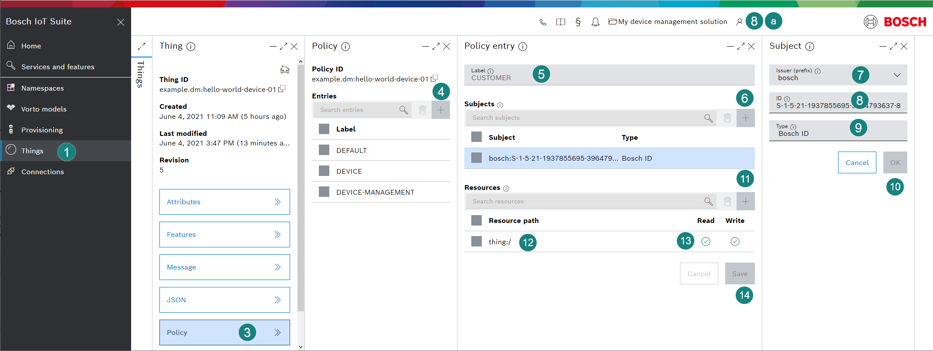Expand the Features section
This screenshot has height=351, width=933.
225,234
